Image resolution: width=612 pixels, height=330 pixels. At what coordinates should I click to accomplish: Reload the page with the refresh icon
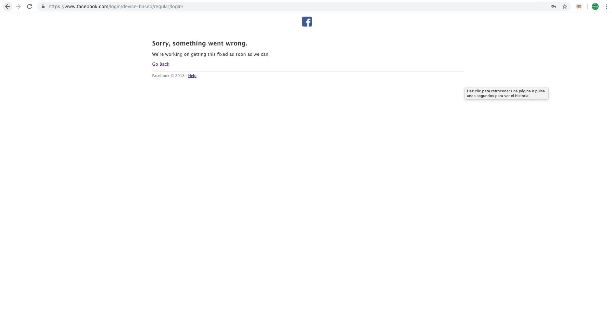(29, 6)
